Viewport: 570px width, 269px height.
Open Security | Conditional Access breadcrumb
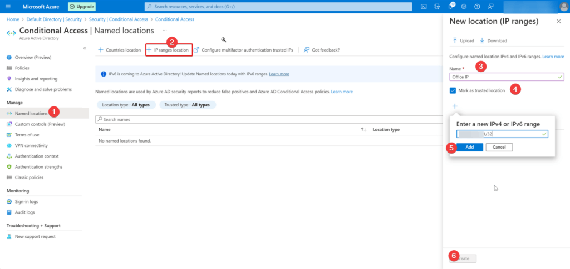pos(118,19)
